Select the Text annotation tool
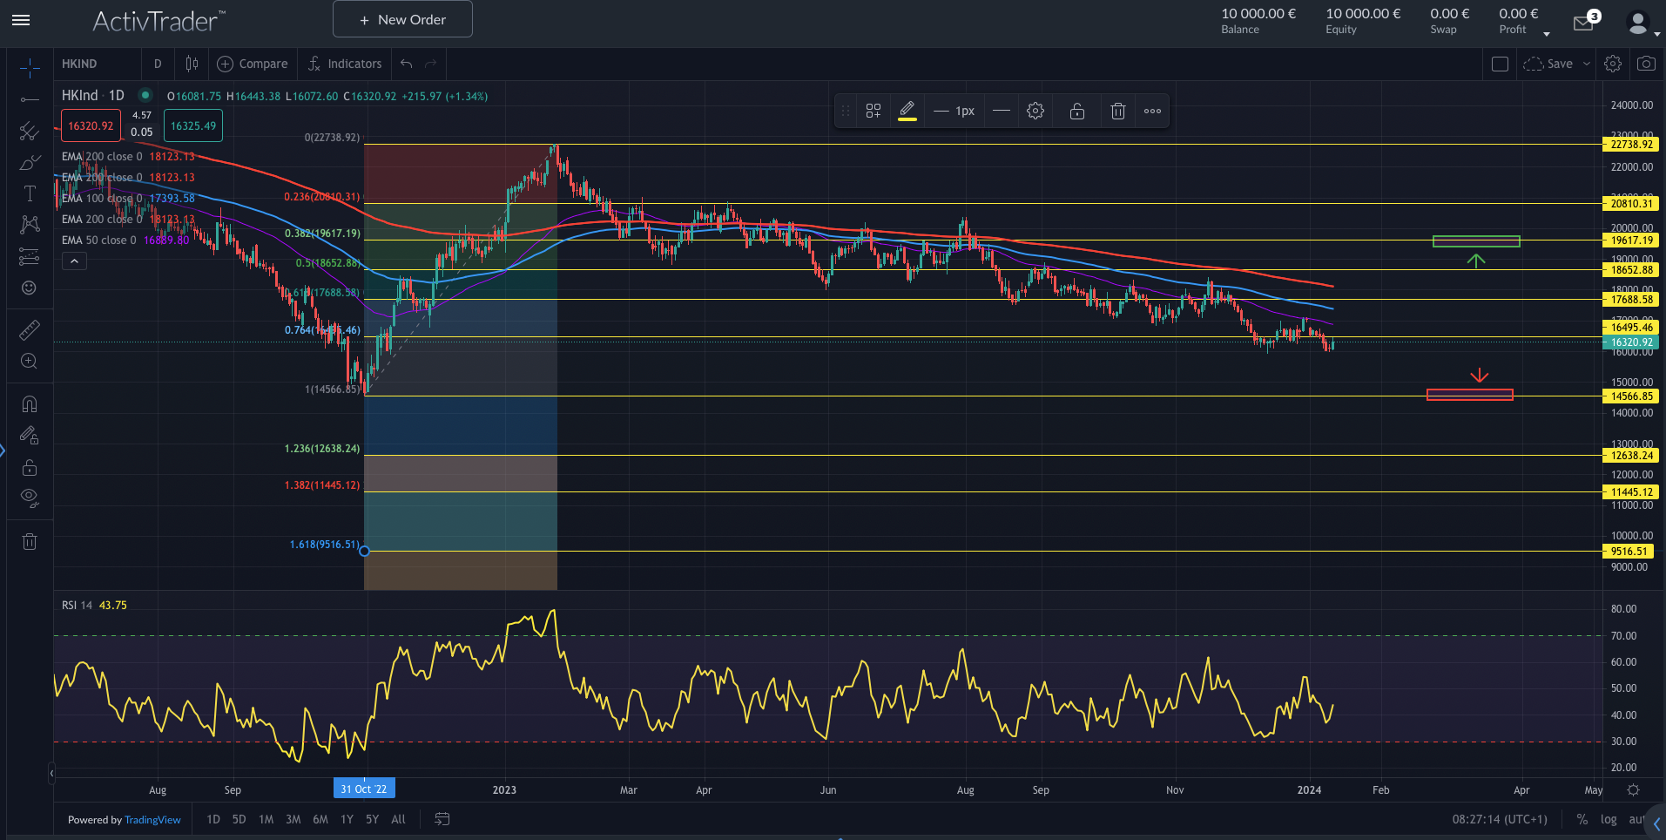Viewport: 1666px width, 840px height. (x=29, y=193)
